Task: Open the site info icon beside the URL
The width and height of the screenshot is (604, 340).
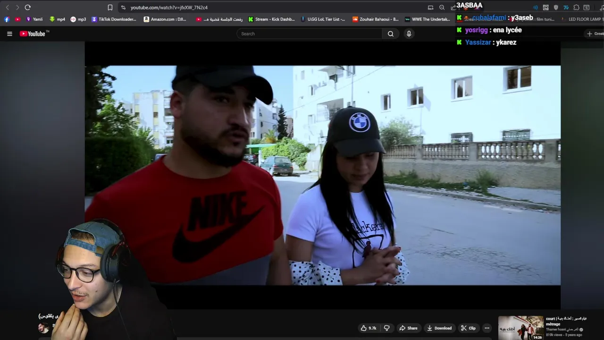Action: (123, 8)
